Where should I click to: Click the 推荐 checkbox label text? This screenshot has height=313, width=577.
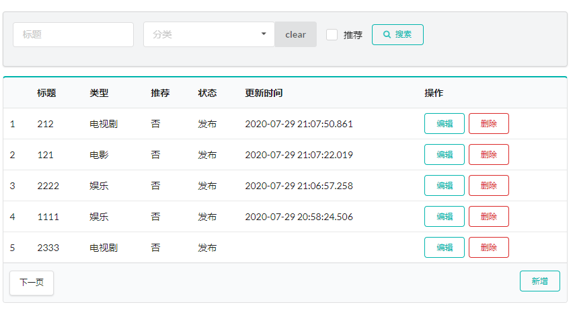(x=353, y=35)
